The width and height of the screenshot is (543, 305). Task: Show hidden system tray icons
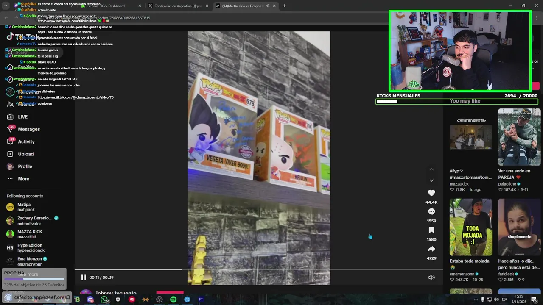[x=476, y=299]
